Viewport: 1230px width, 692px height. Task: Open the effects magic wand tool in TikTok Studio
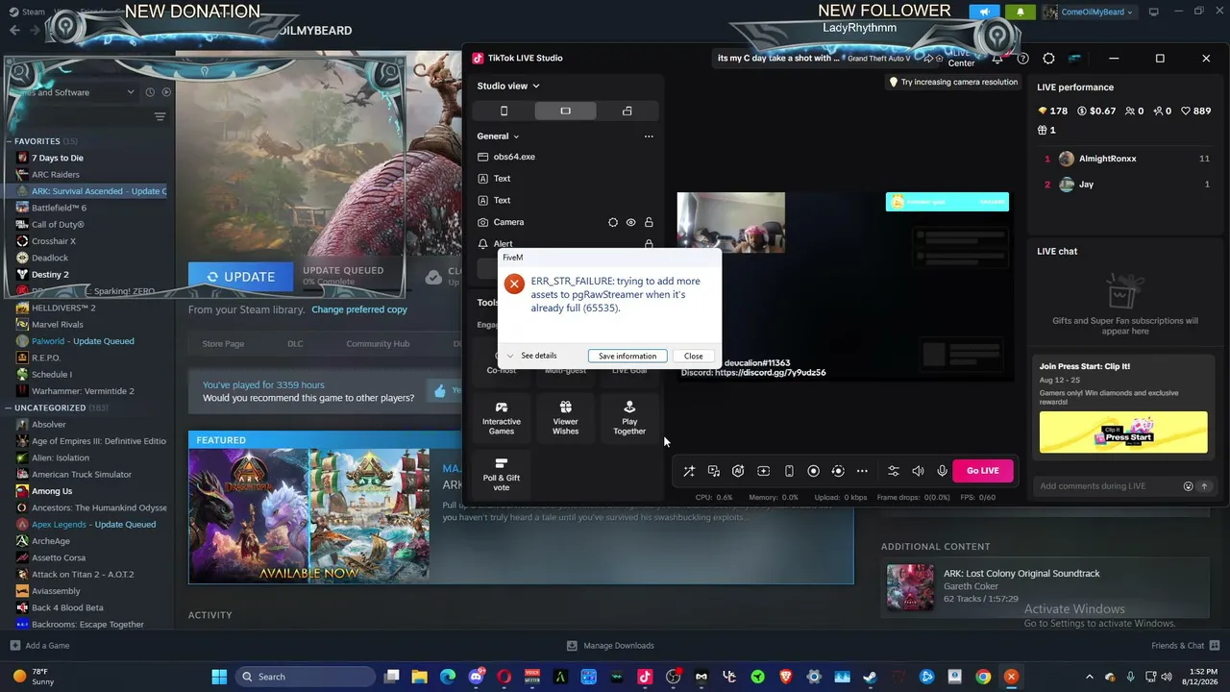(689, 471)
